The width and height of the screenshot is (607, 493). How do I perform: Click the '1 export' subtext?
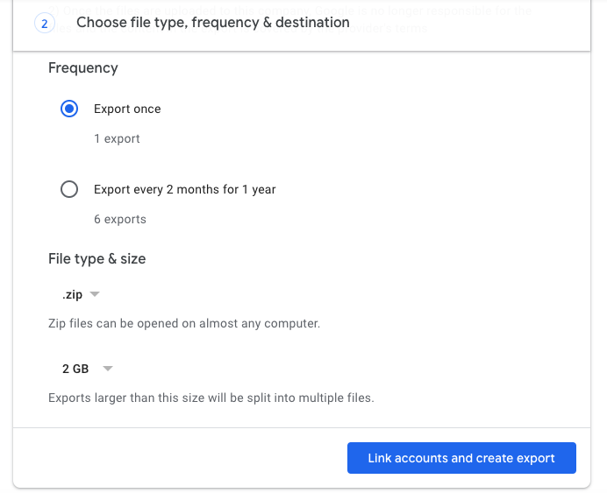click(117, 138)
